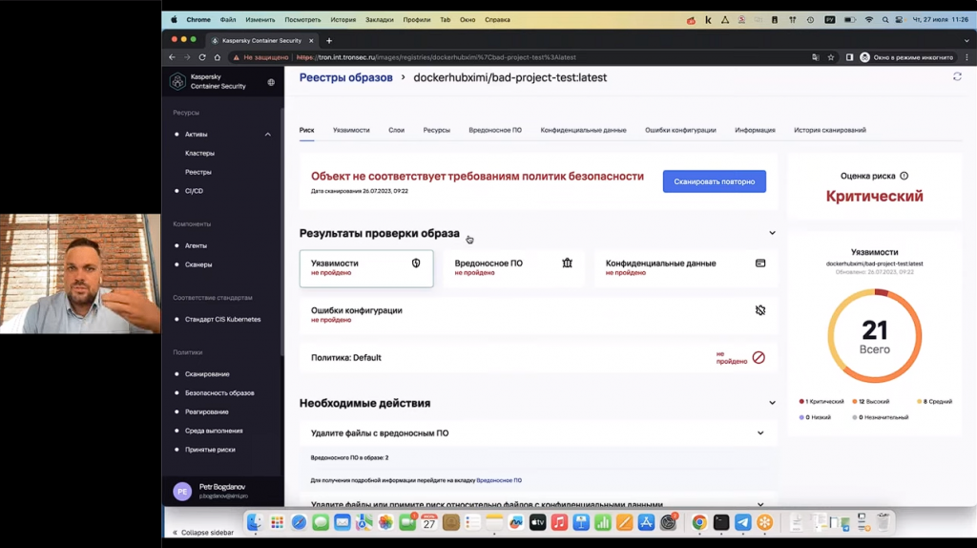Open Стандарт CIS Kubernetes in sidebar
Viewport: 977px width, 548px height.
point(222,319)
